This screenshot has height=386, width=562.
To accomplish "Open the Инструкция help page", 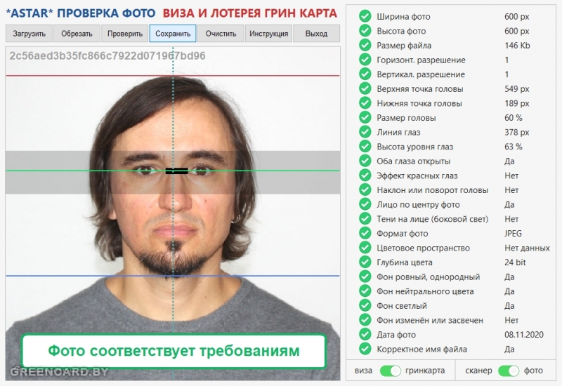I will (269, 34).
